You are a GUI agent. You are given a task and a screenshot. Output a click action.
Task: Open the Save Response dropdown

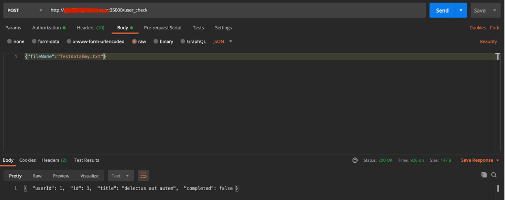pos(480,160)
